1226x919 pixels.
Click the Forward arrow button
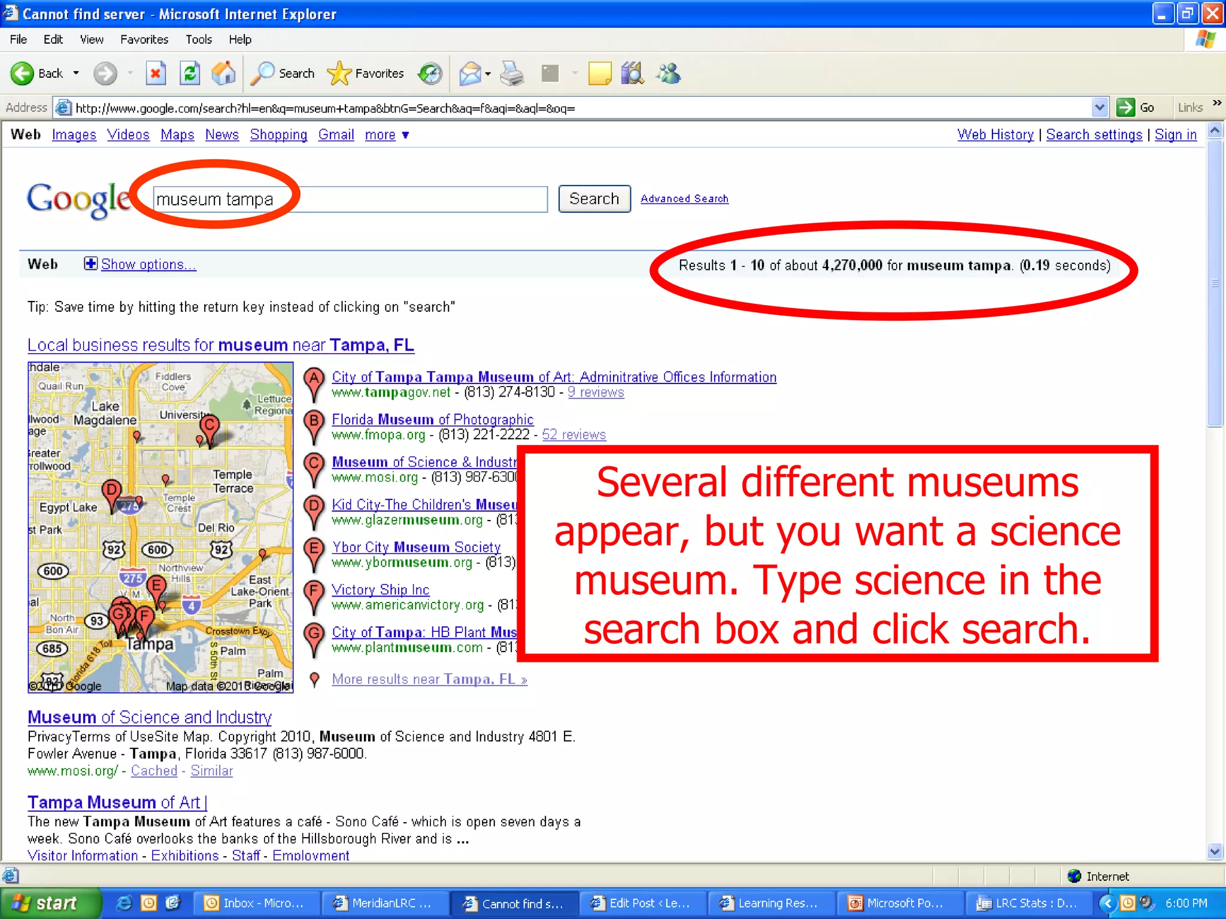tap(105, 74)
